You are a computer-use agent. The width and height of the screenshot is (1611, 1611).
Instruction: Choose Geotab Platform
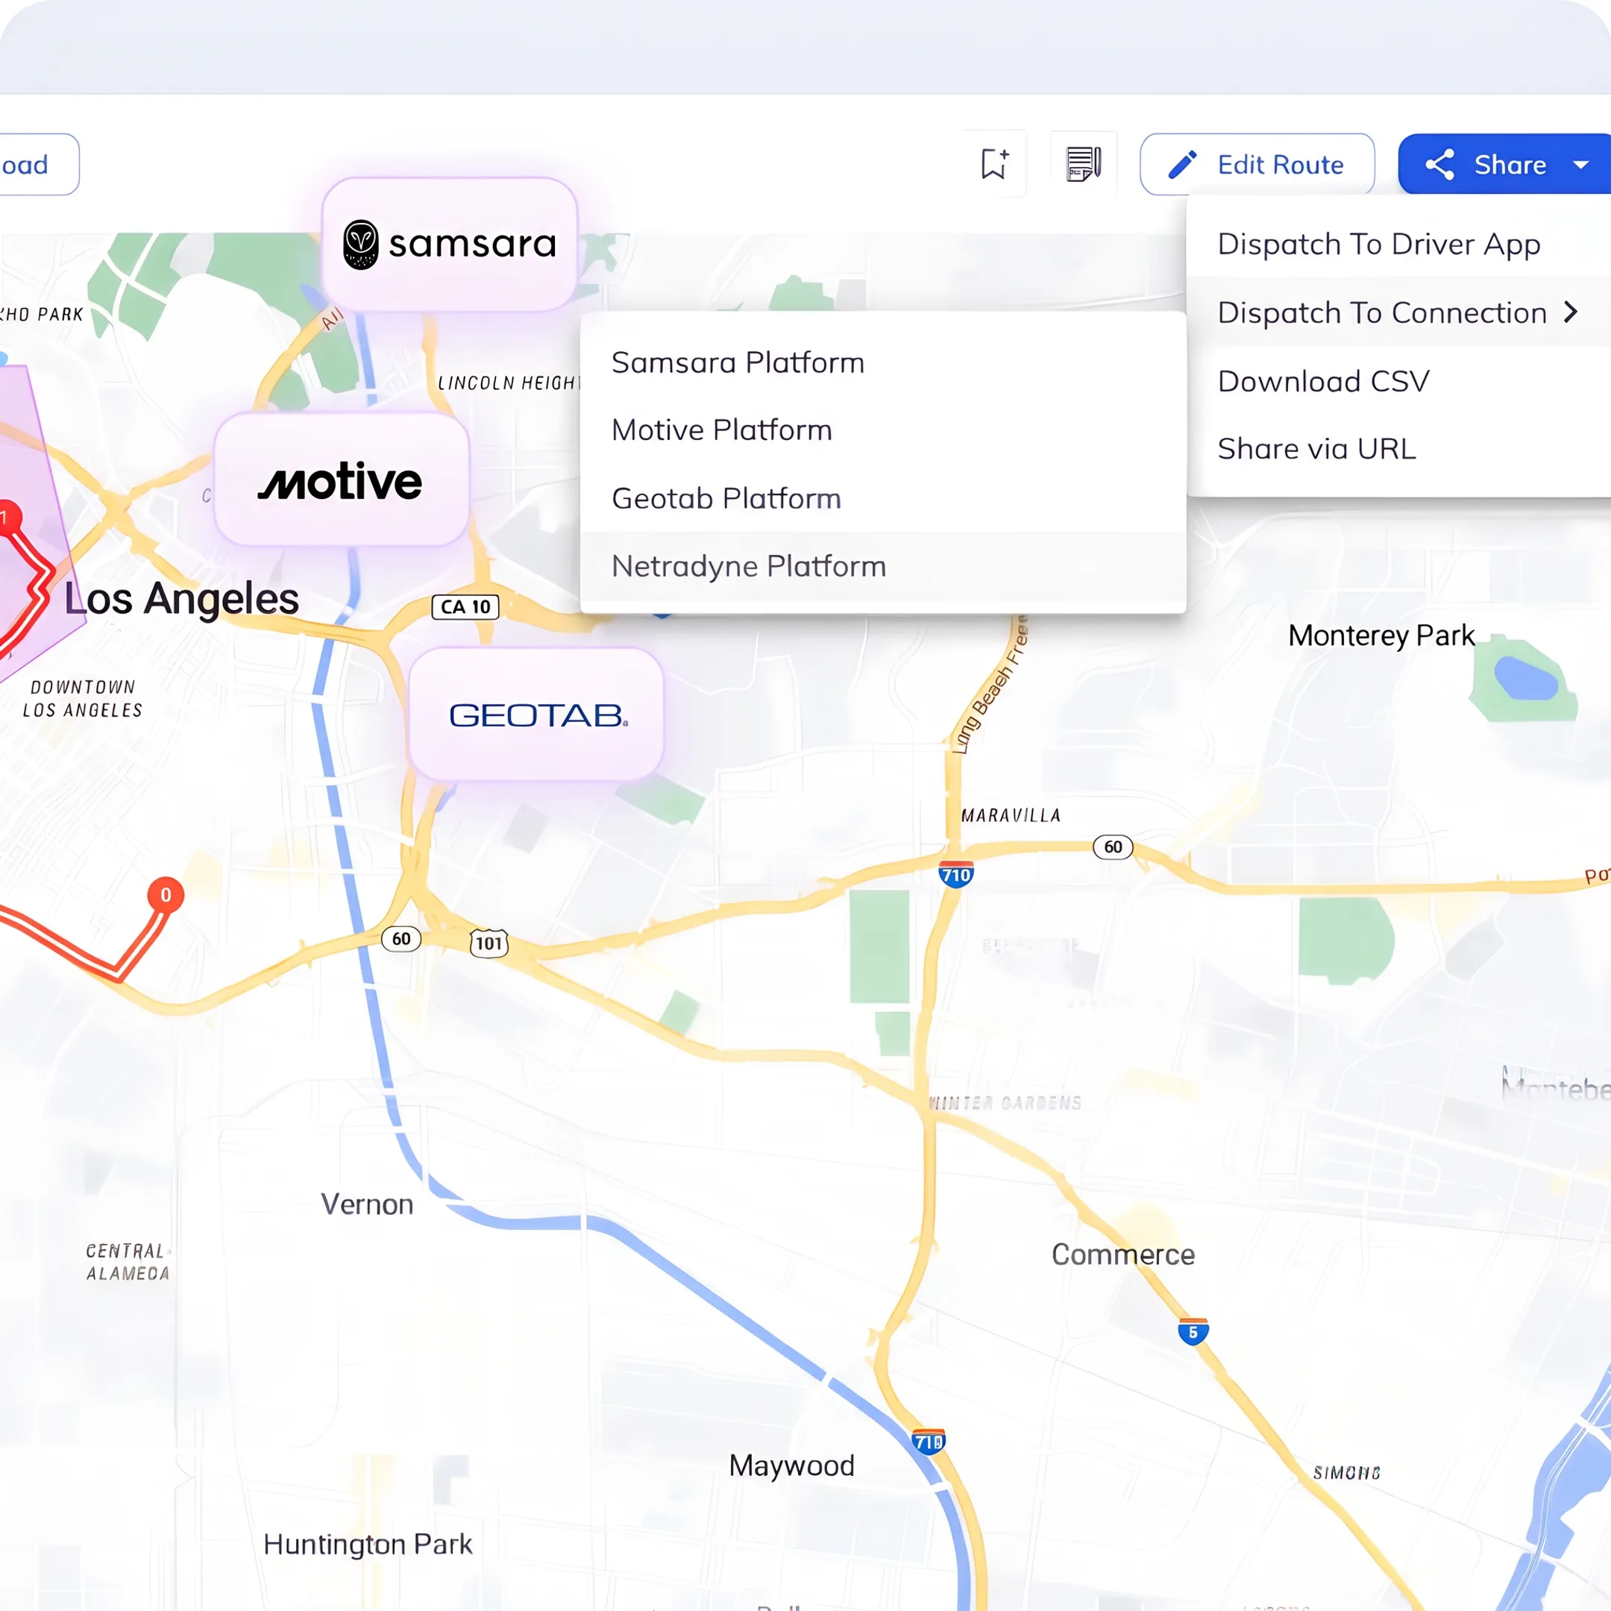883,499
